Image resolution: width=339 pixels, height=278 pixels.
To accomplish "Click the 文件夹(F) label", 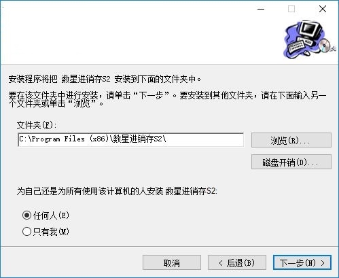I will tap(37, 125).
